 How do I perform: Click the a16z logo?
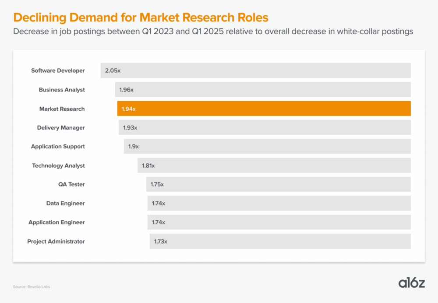411,283
